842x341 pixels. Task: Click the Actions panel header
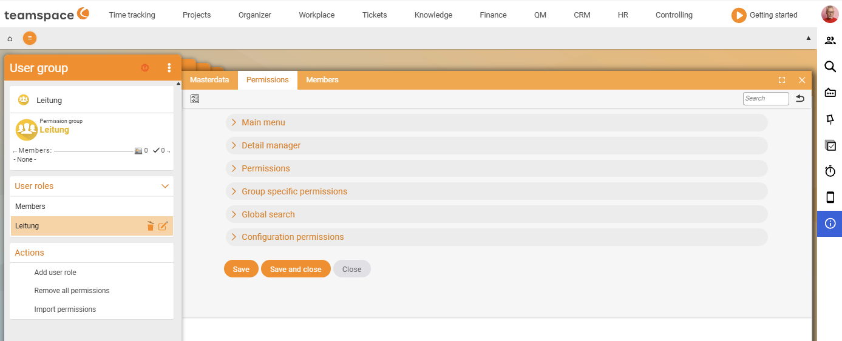[92, 253]
